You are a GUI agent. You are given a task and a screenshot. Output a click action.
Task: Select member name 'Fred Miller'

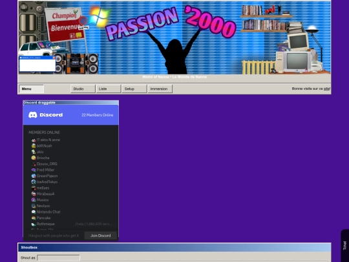tap(45, 170)
